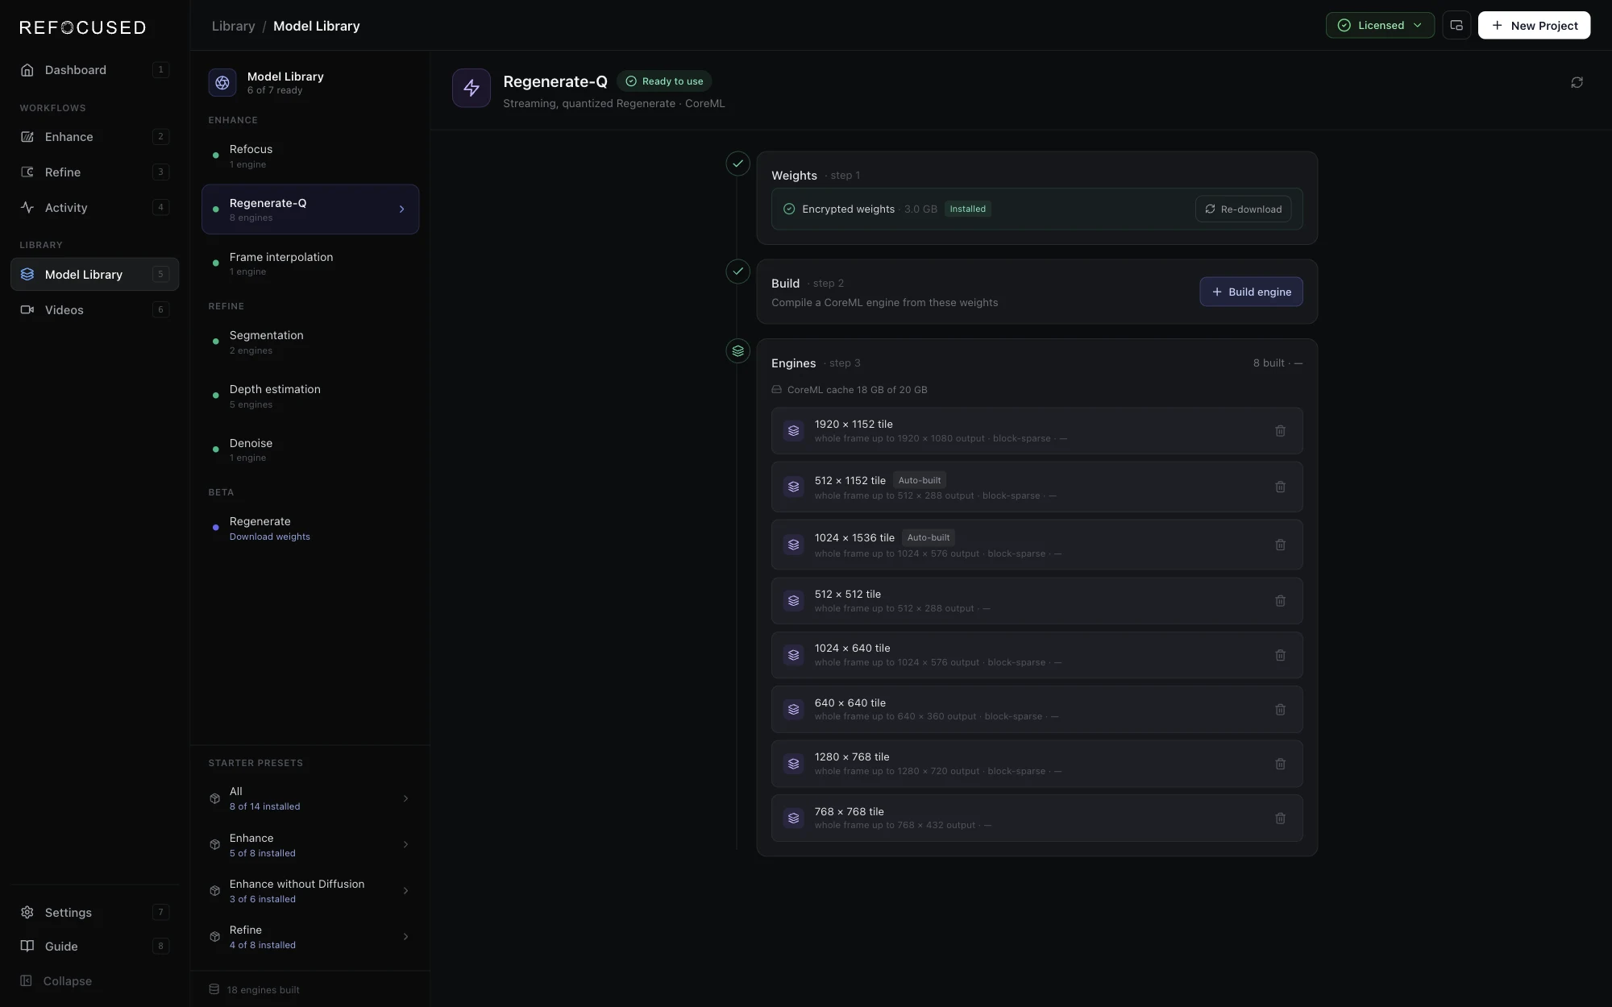Open the Licensed status dropdown
Image resolution: width=1612 pixels, height=1007 pixels.
(x=1380, y=25)
